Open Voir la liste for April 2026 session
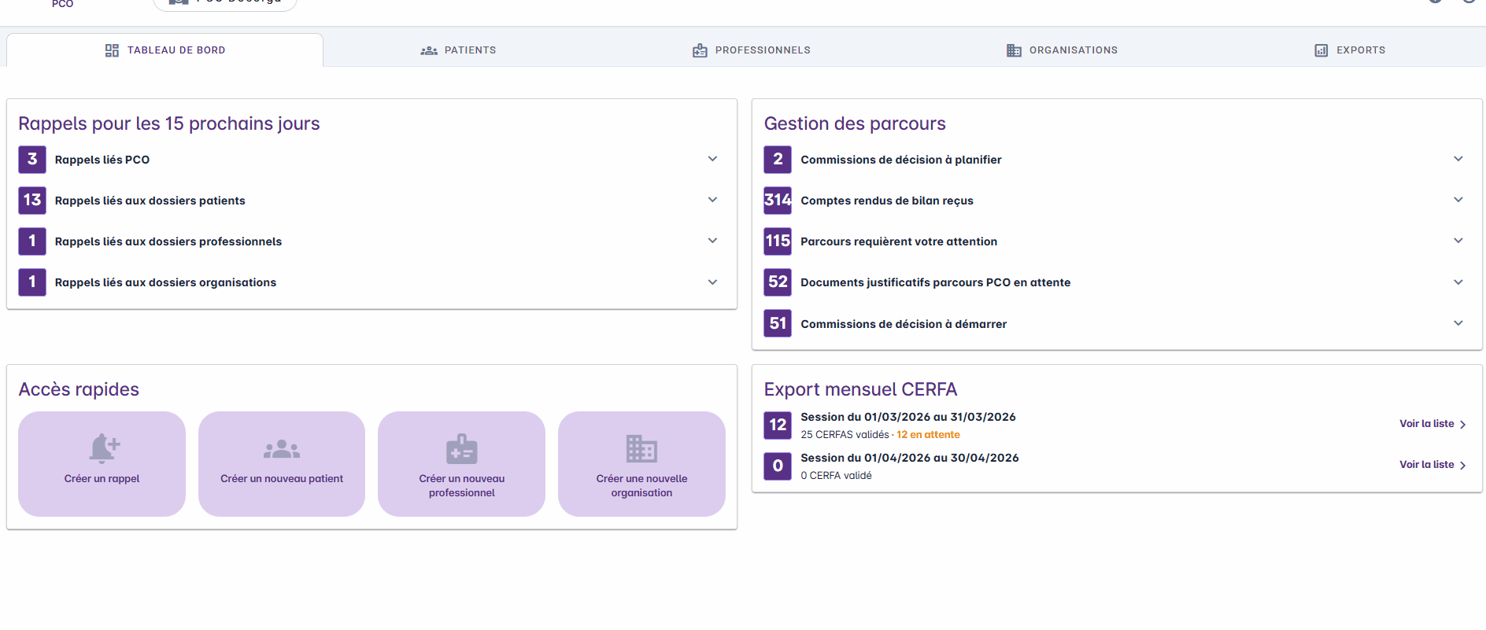The height and width of the screenshot is (630, 1486). pyautogui.click(x=1432, y=465)
